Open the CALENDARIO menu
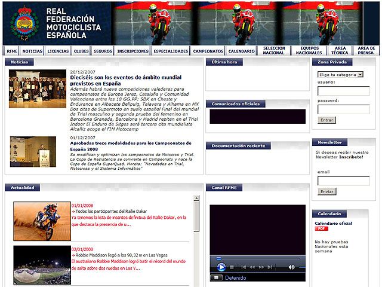This screenshot has height=287, width=382. coord(241,51)
